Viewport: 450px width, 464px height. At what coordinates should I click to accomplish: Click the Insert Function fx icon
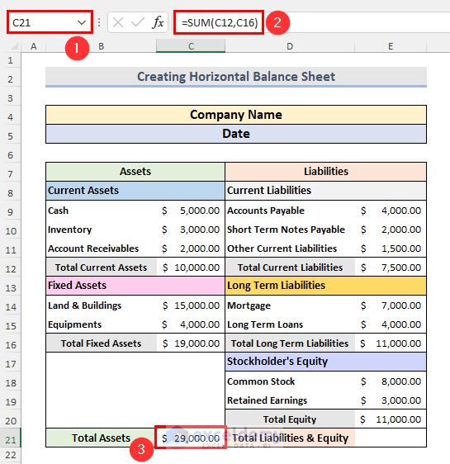pyautogui.click(x=158, y=22)
